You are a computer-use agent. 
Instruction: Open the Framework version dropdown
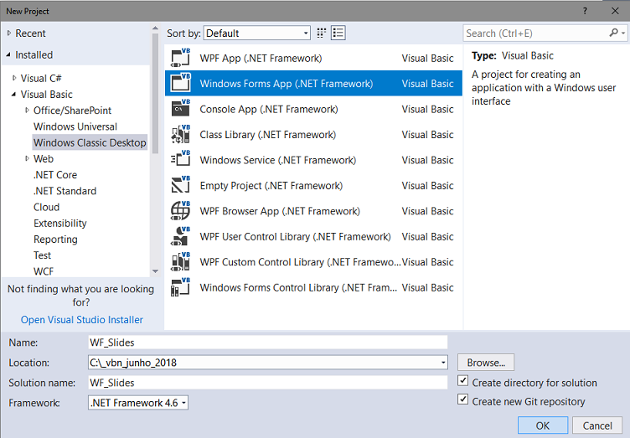pos(138,403)
